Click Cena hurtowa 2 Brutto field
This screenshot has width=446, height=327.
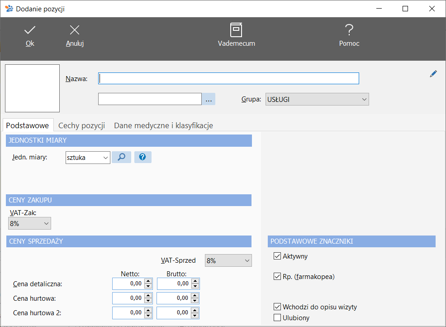[174, 313]
